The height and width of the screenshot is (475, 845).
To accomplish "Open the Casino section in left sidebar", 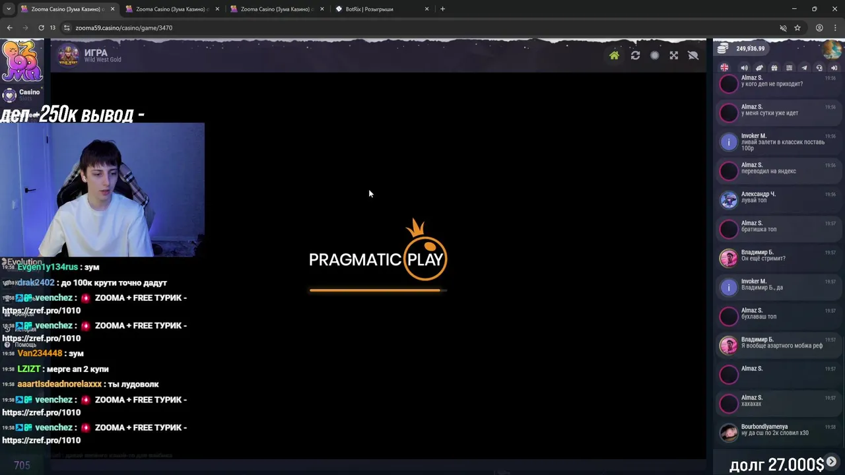I will pos(21,94).
